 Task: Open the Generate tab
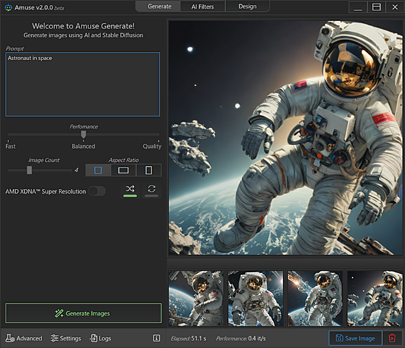click(x=160, y=6)
